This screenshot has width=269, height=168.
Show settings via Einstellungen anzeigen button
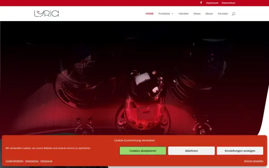(x=240, y=151)
